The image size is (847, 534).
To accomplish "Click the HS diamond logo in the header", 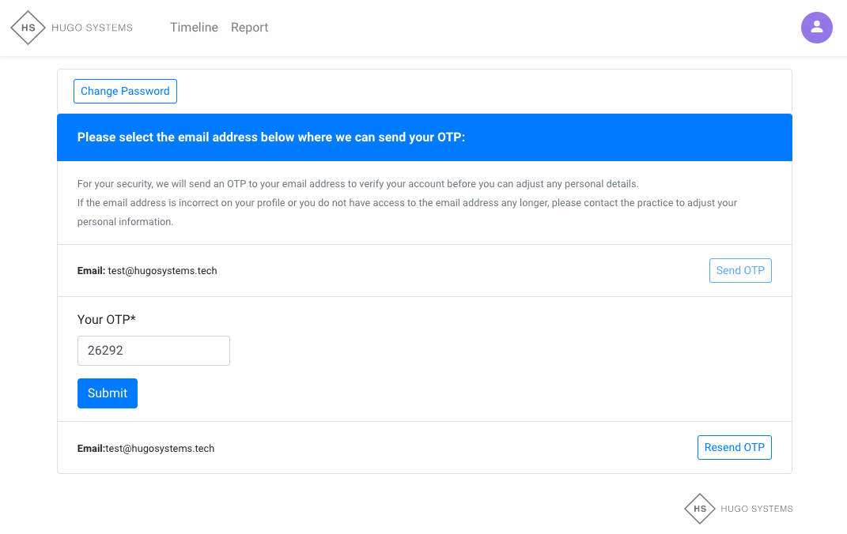I will click(x=28, y=28).
